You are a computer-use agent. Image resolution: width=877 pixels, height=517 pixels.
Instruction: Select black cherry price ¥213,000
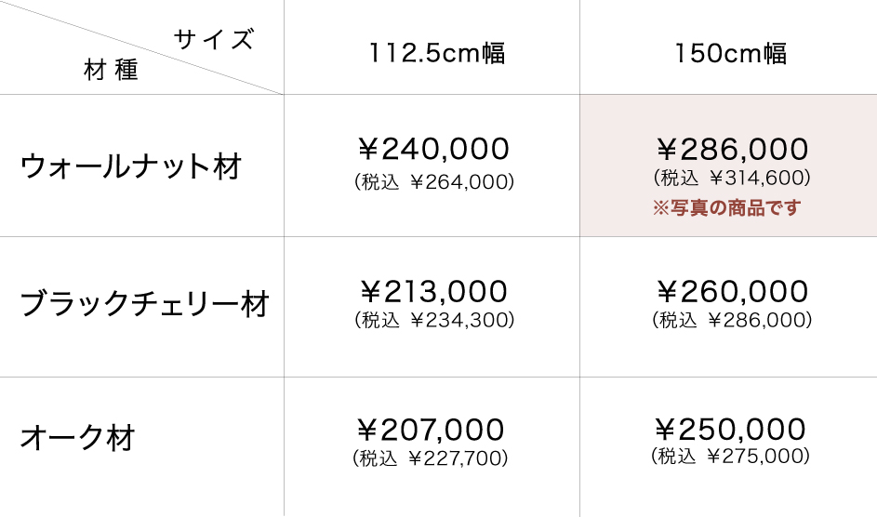pyautogui.click(x=433, y=292)
